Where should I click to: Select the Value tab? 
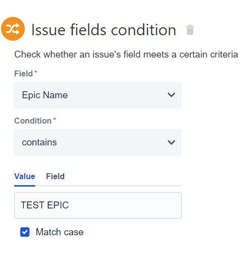(24, 176)
